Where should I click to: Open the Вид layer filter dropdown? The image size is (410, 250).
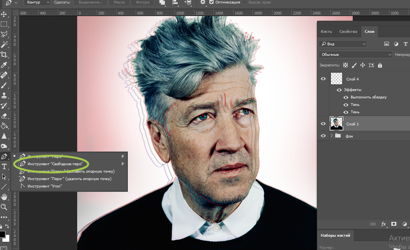pos(343,44)
